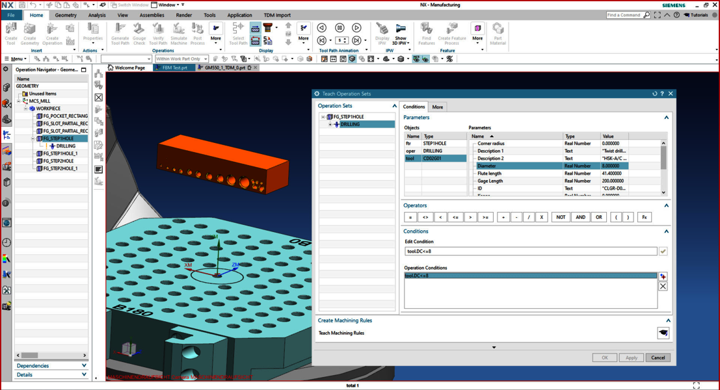Click the Find a Command search box
This screenshot has height=390, width=720.
coord(629,15)
